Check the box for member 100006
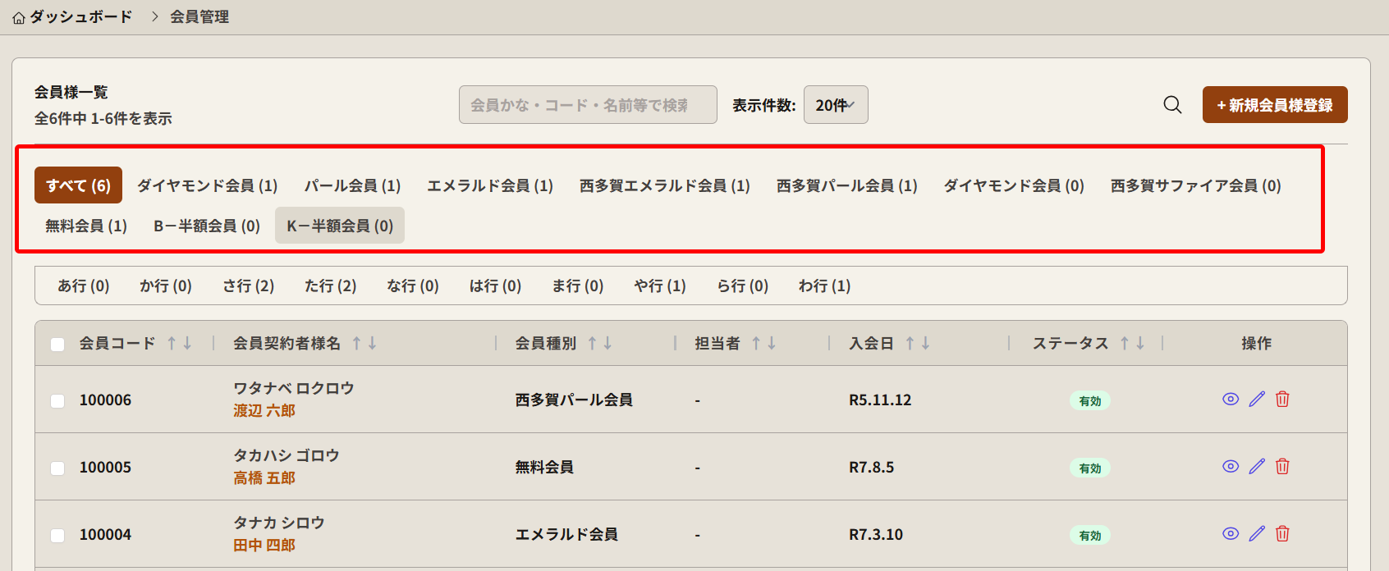Image resolution: width=1389 pixels, height=571 pixels. (57, 401)
